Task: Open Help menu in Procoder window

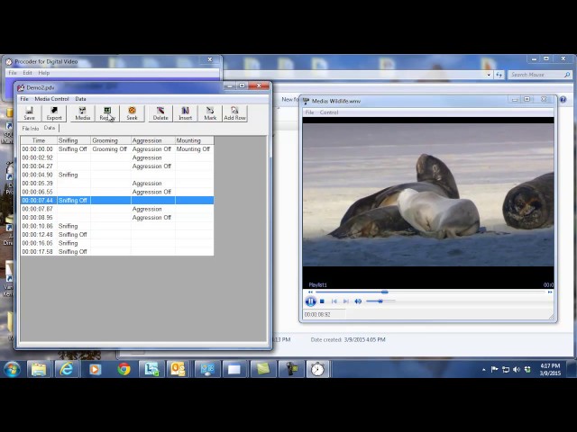Action: point(44,73)
